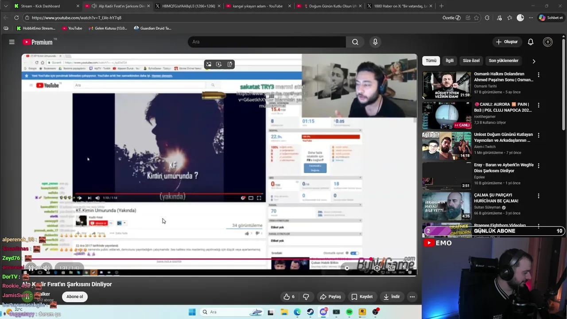Open Discord from the taskbar
The width and height of the screenshot is (567, 319).
pos(323,312)
